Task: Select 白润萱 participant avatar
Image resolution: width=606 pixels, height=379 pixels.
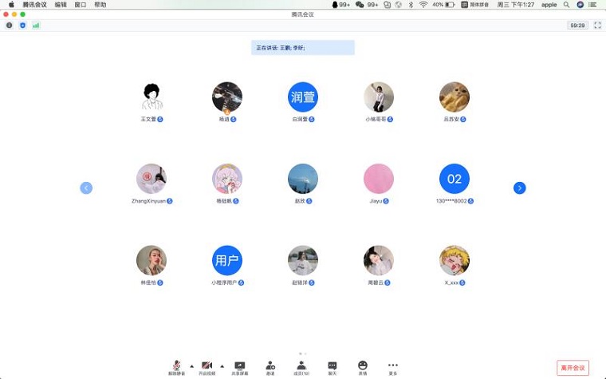Action: coord(303,97)
